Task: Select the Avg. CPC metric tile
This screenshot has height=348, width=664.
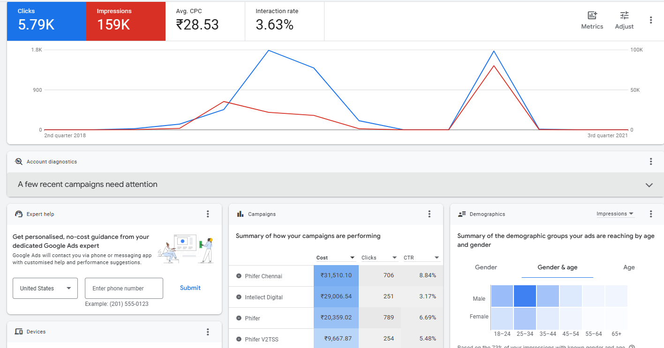Action: tap(205, 21)
